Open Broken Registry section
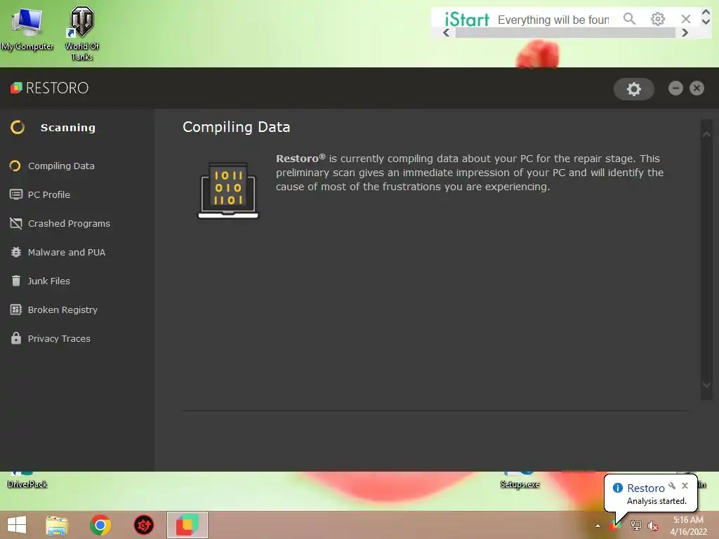This screenshot has width=719, height=539. tap(62, 310)
